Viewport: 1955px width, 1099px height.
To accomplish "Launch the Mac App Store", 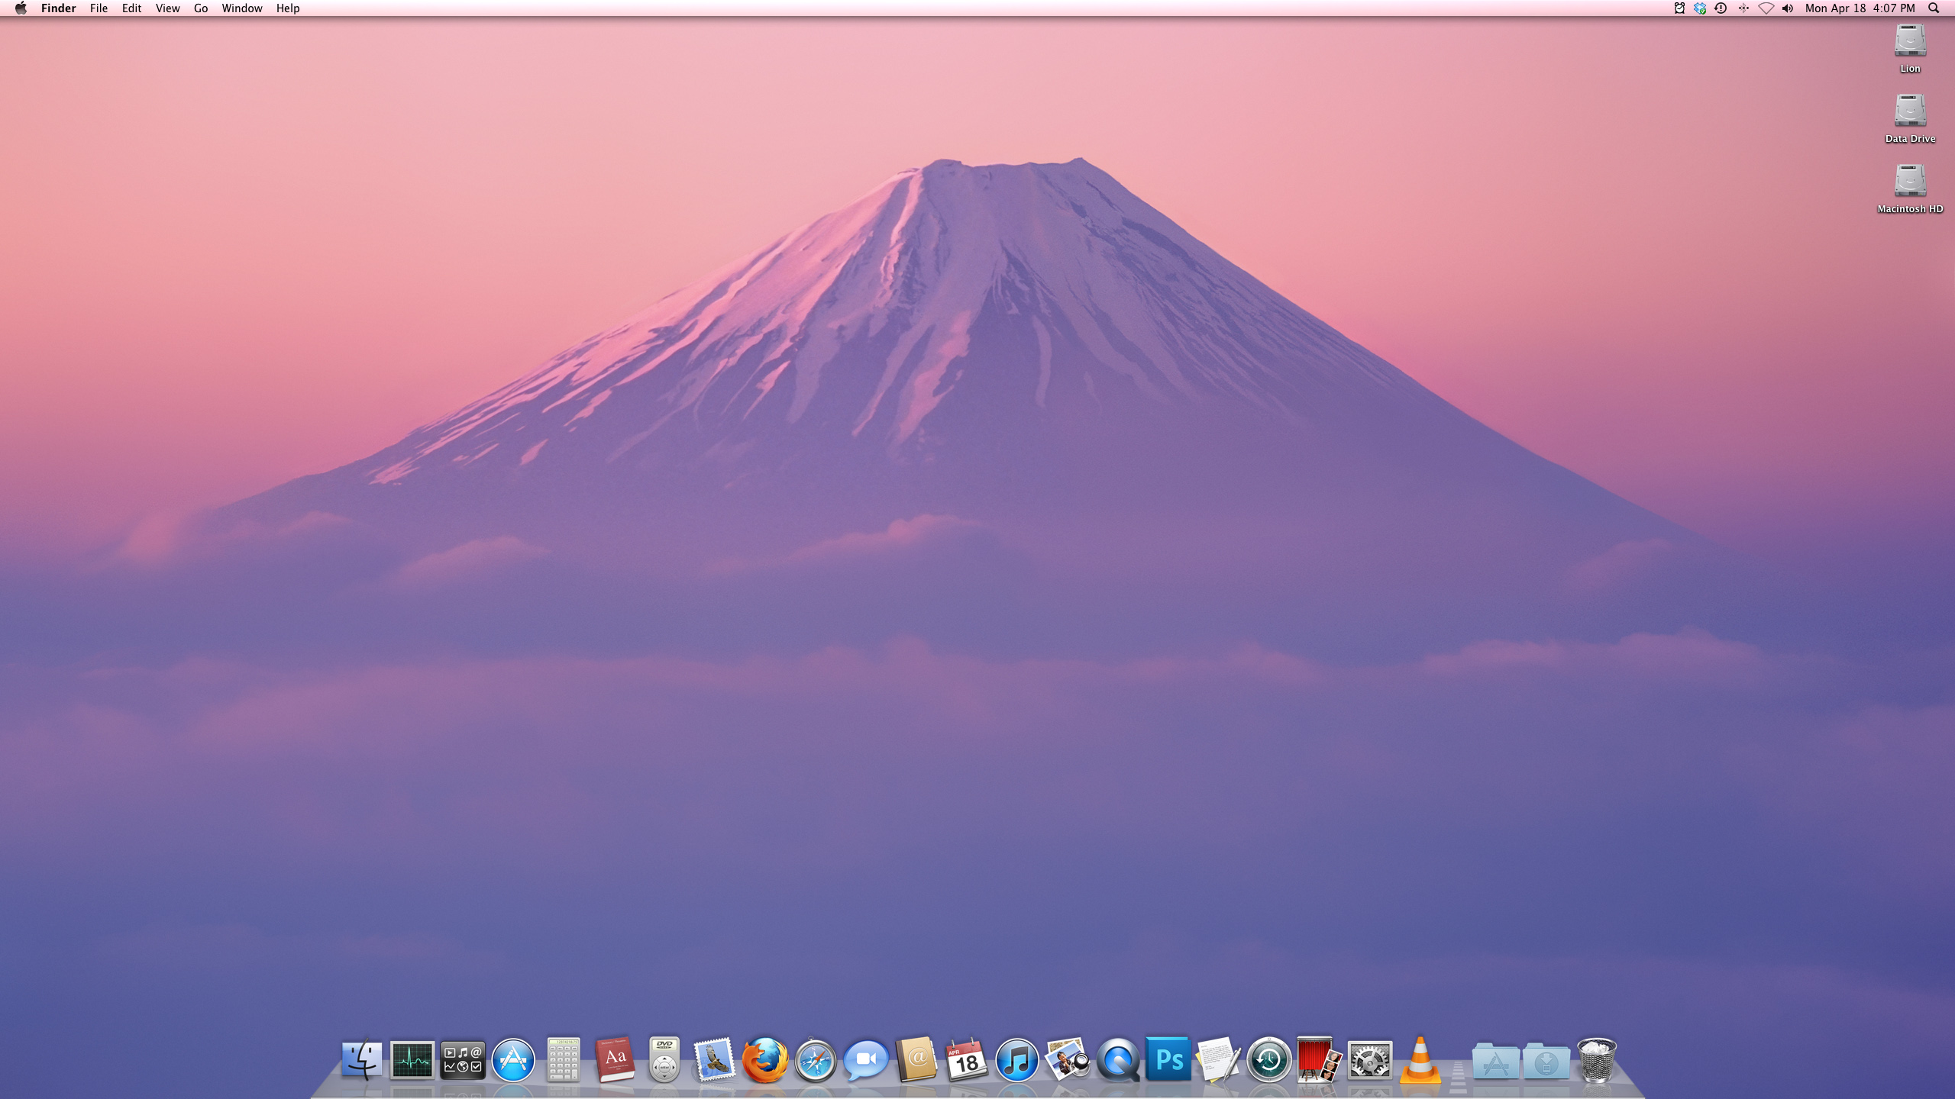I will [513, 1060].
